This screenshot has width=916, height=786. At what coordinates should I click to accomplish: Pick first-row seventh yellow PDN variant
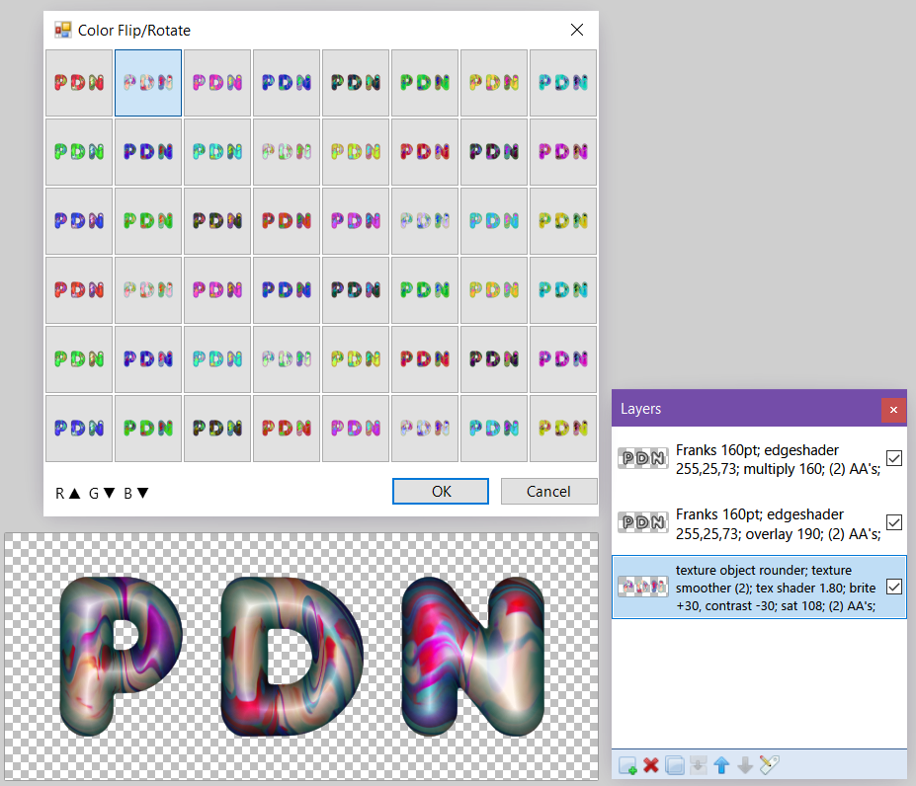pos(494,83)
